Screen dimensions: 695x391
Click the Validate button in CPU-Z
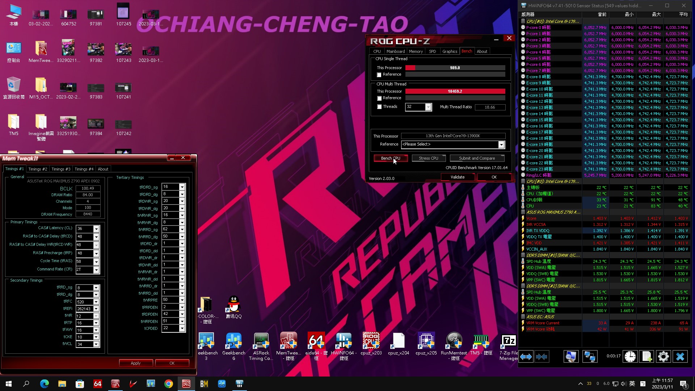point(457,177)
